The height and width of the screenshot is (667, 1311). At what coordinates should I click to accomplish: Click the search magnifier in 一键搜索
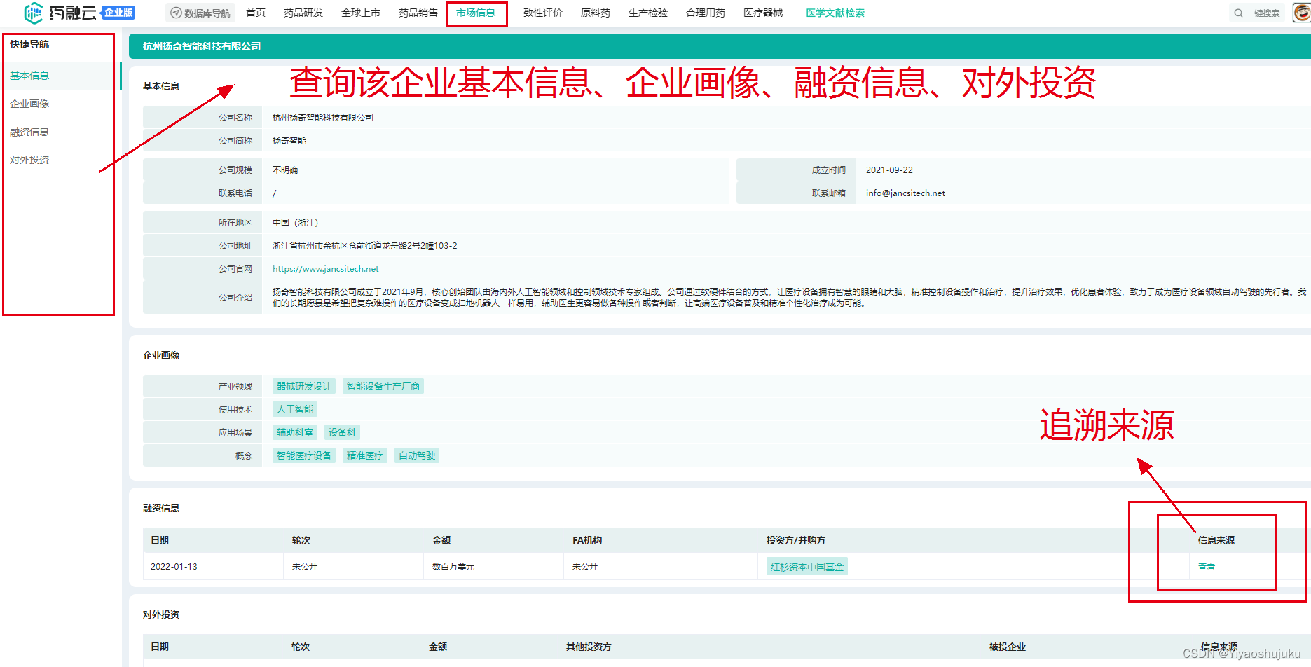click(1238, 13)
